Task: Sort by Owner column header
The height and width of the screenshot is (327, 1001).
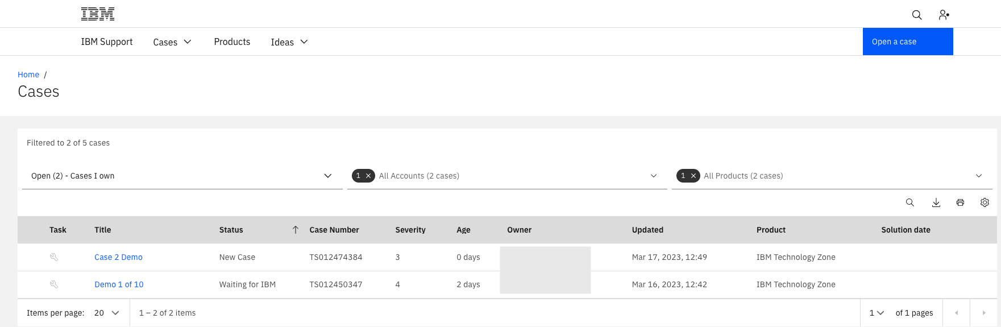Action: [x=520, y=230]
